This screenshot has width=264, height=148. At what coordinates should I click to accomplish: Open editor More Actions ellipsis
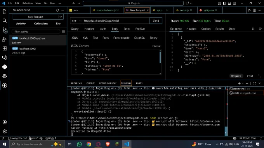click(259, 10)
